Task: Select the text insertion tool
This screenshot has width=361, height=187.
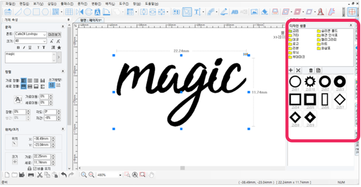Action: (x=197, y=12)
